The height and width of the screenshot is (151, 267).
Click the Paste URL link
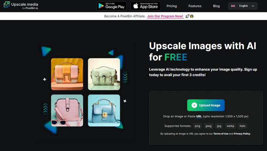(199, 116)
